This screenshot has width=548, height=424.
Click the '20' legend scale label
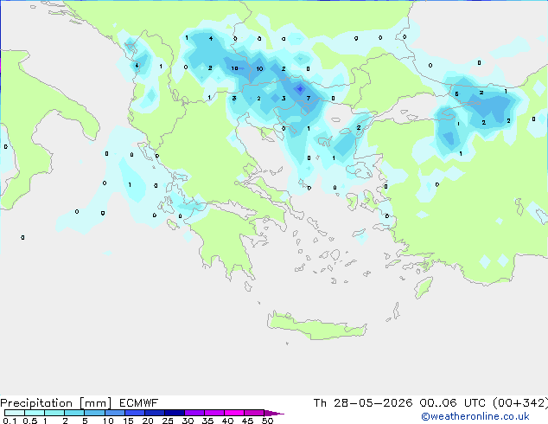click(148, 421)
